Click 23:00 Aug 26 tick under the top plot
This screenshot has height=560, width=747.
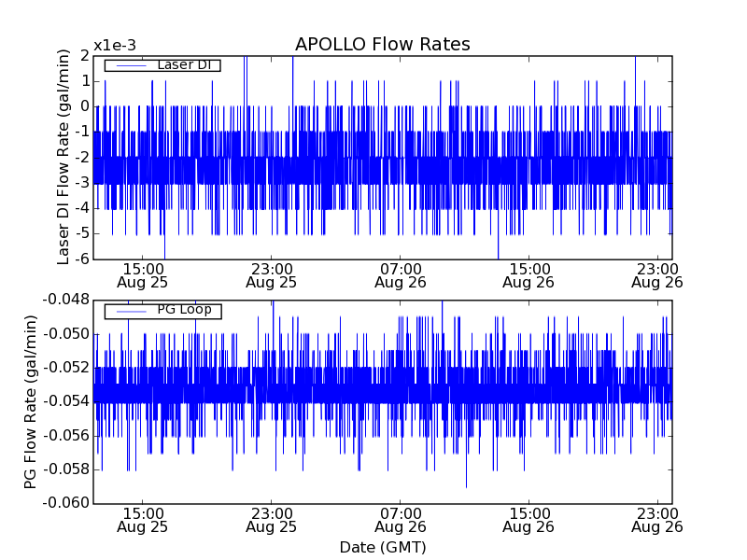(657, 274)
